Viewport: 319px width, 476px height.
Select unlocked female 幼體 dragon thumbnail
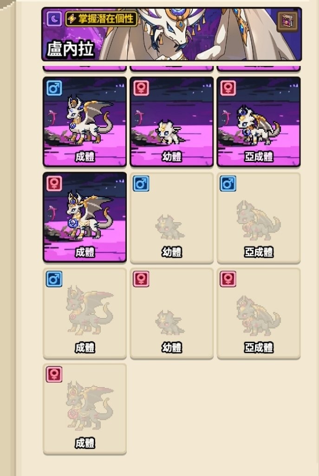172,122
